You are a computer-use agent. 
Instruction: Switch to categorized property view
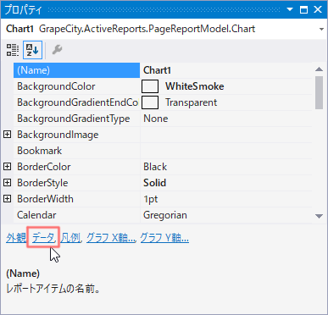pos(13,50)
